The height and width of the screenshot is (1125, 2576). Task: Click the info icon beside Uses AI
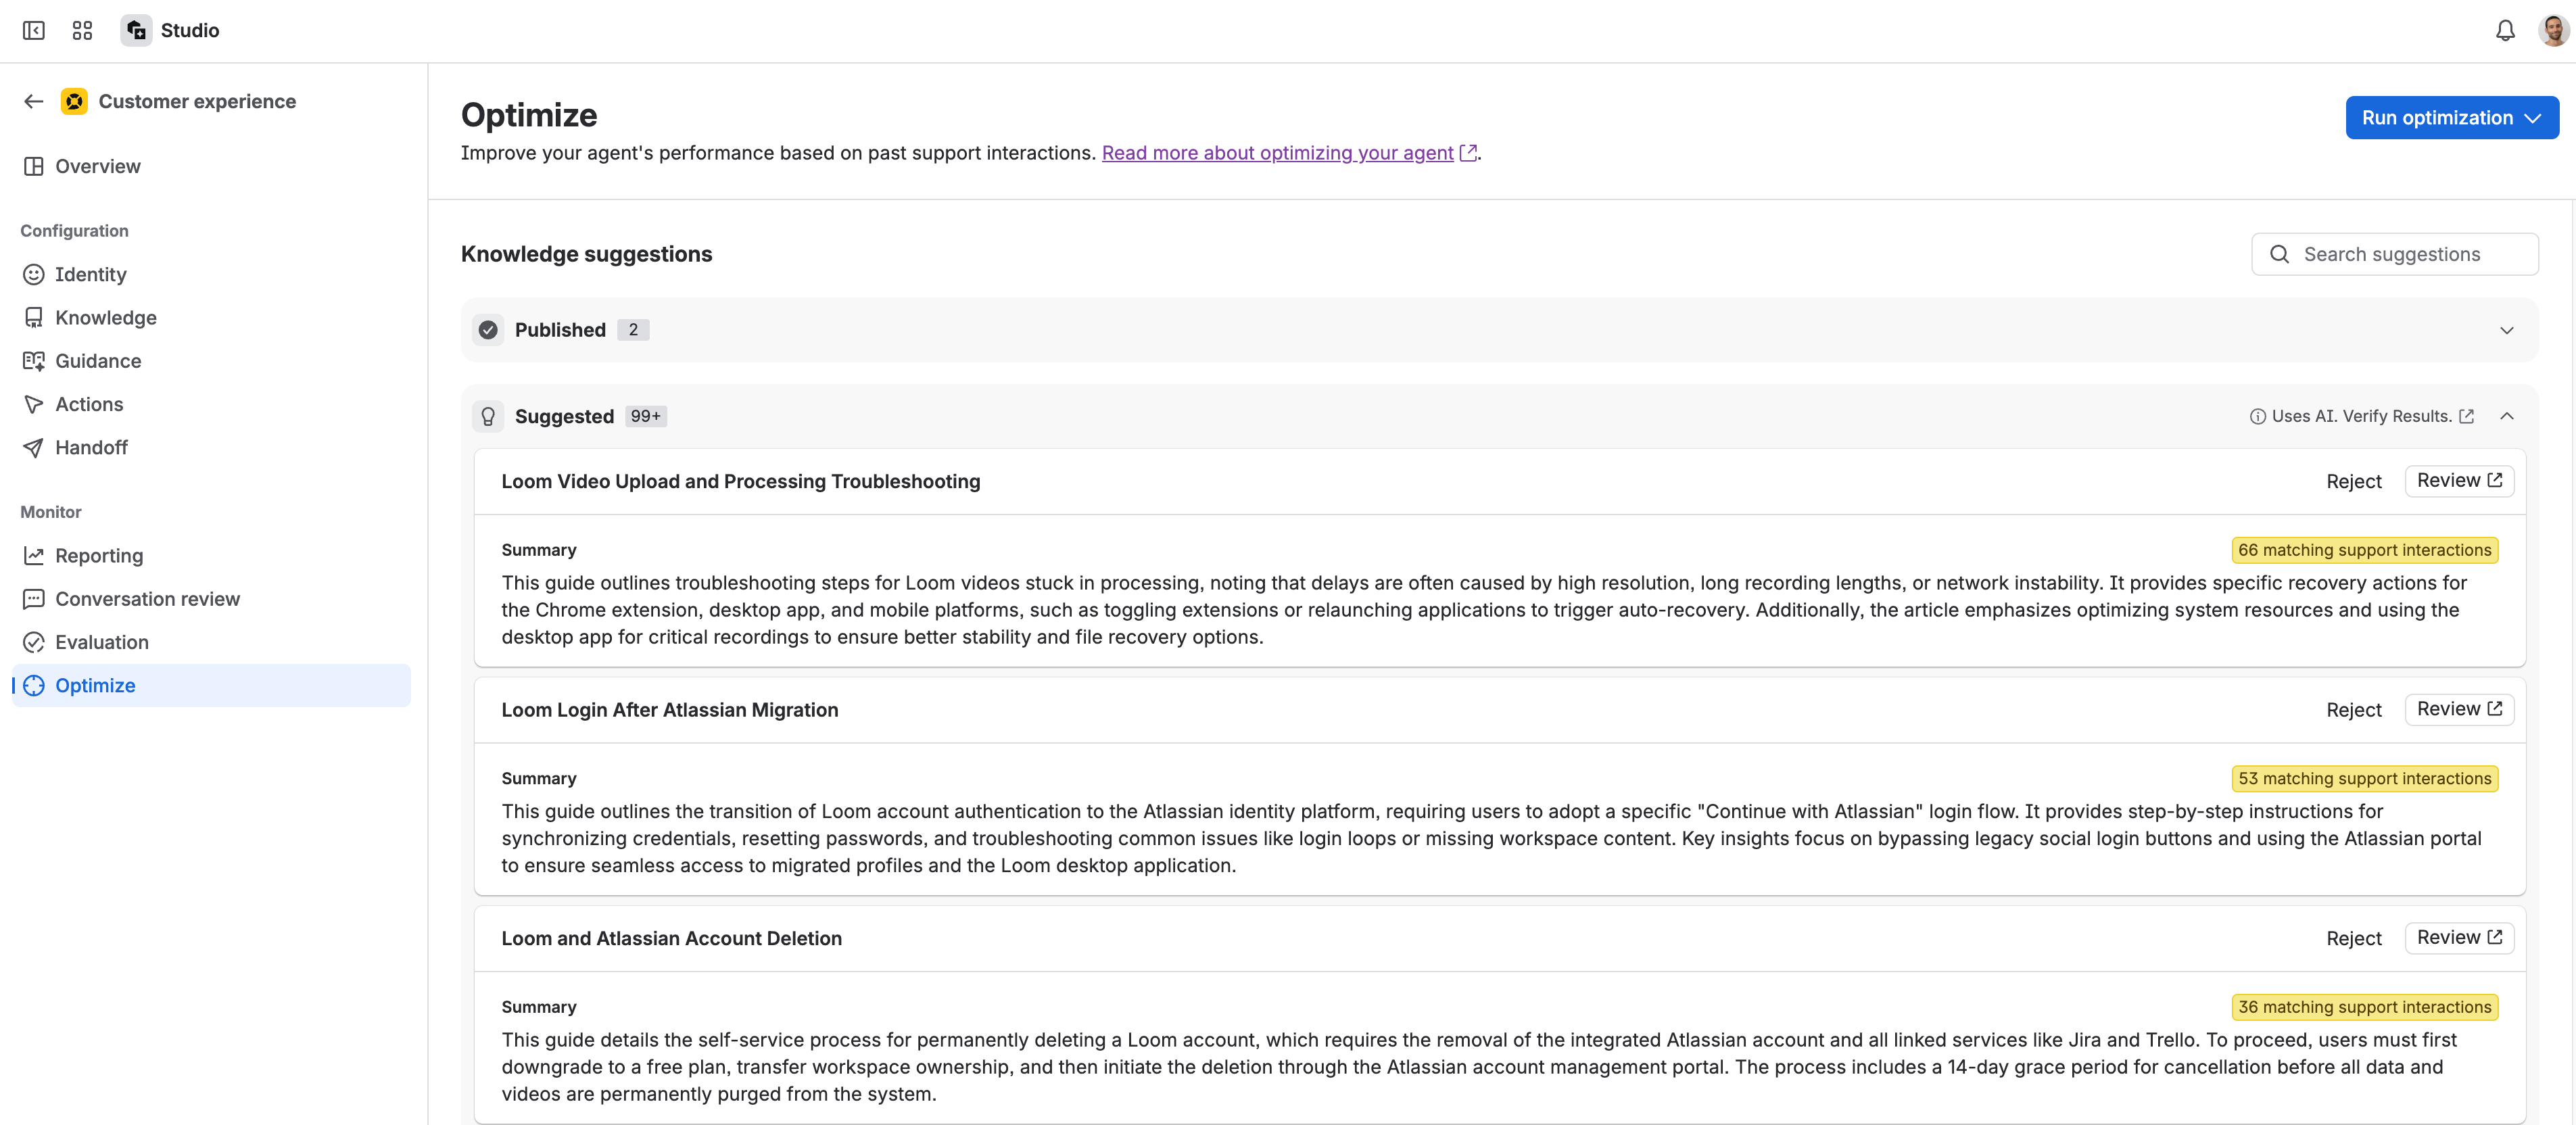[x=2258, y=417]
